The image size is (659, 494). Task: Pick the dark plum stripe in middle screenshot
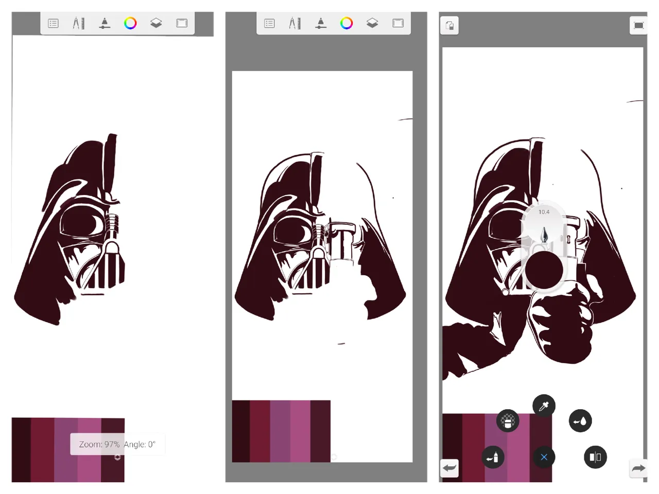coord(321,431)
